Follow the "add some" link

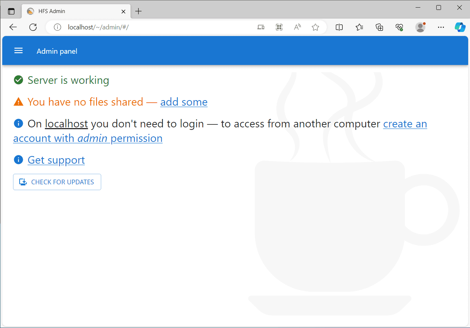click(x=184, y=102)
